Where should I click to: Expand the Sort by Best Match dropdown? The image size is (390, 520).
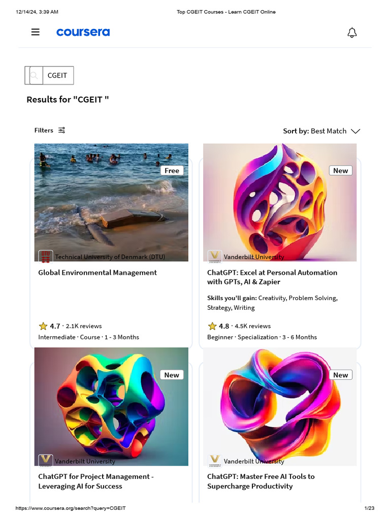321,131
